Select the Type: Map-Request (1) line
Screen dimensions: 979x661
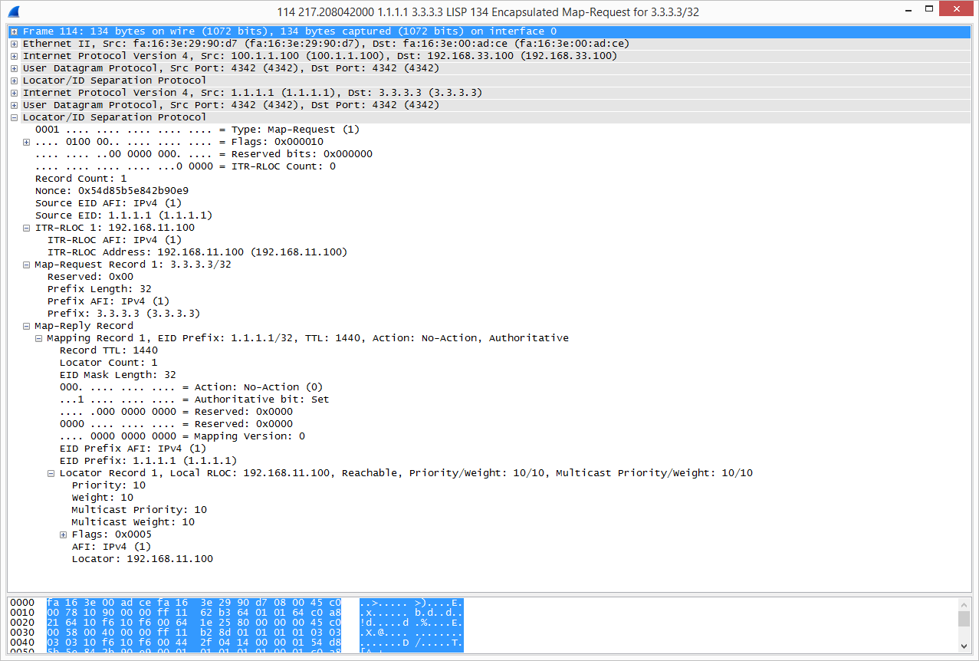[x=197, y=130]
